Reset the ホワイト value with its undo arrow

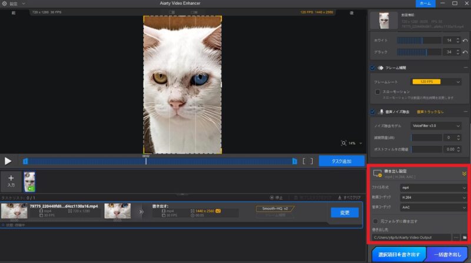click(465, 40)
